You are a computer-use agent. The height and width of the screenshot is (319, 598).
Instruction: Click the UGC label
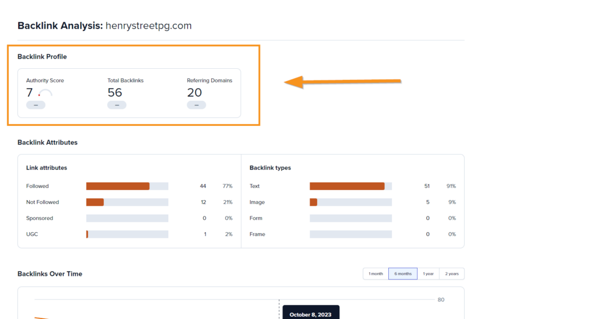click(32, 234)
